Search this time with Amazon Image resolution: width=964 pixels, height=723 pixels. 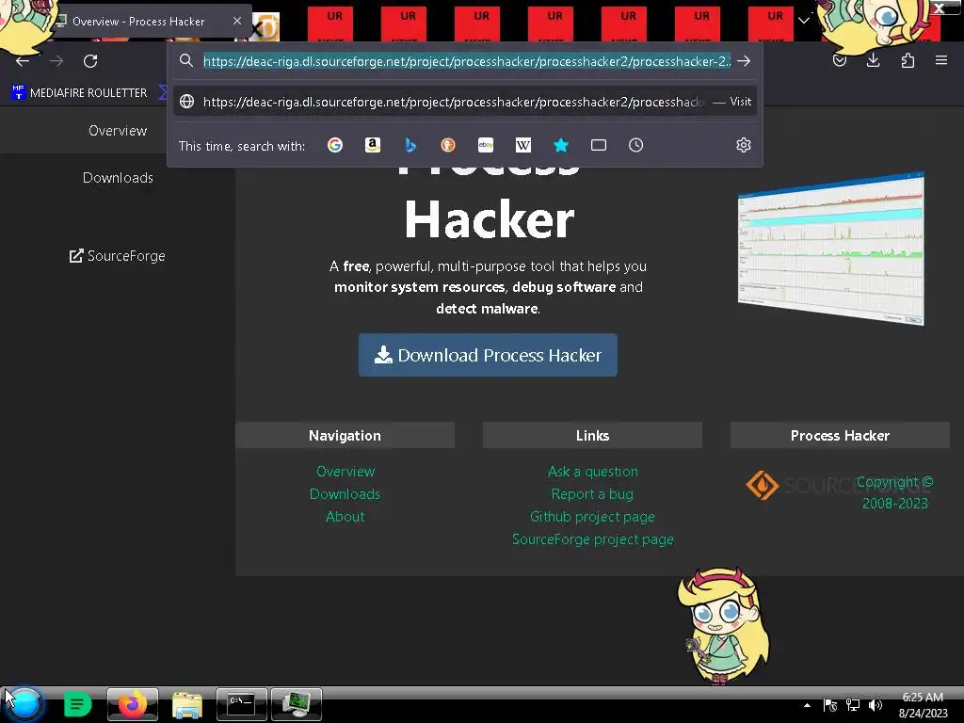tap(373, 145)
